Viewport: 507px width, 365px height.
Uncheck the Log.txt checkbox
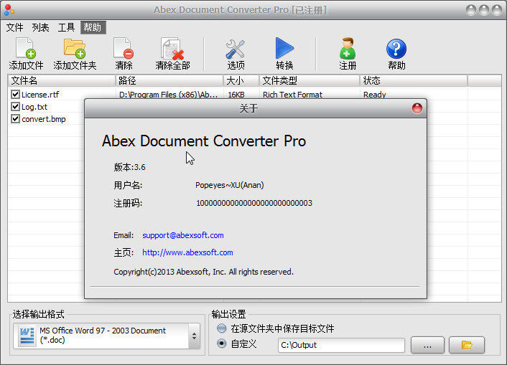(x=15, y=107)
